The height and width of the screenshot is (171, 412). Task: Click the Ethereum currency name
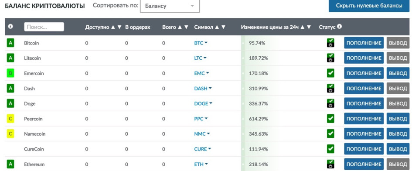[34, 164]
